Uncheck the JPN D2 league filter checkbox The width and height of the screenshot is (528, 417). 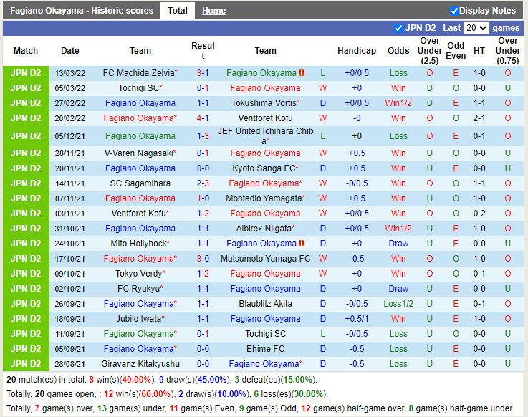pyautogui.click(x=399, y=28)
